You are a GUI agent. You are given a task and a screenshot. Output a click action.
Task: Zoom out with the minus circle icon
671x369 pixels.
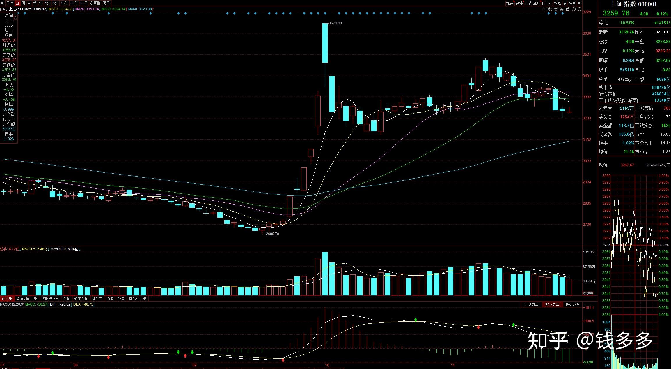[x=579, y=9]
